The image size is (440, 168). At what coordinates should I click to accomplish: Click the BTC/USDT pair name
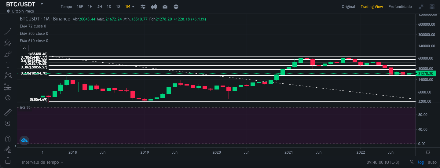click(x=21, y=4)
